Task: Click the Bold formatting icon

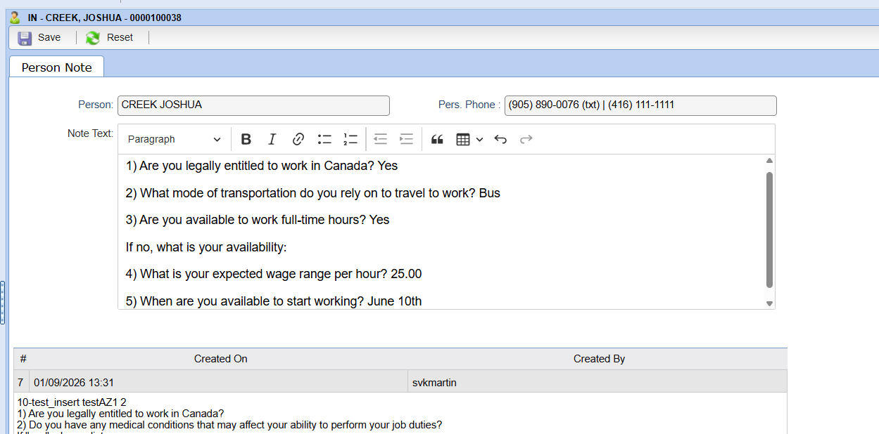Action: tap(246, 139)
